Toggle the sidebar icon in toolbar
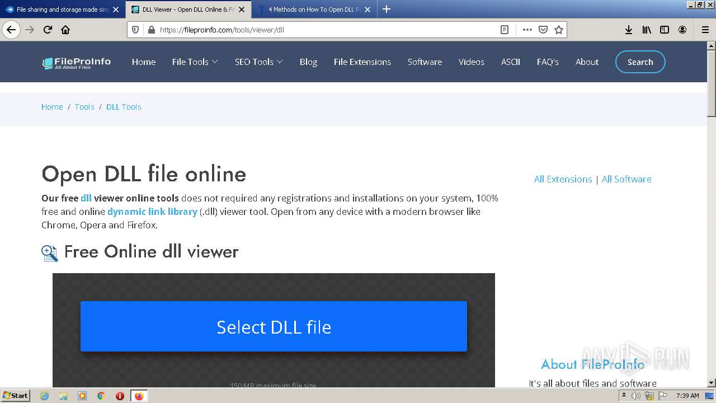Screen dimensions: 716x403 [x=665, y=30]
